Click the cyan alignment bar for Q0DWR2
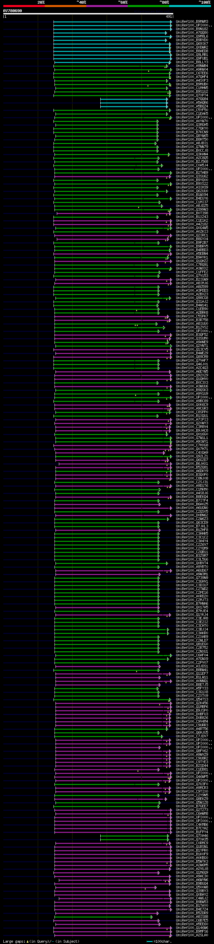The image size is (214, 944). 112,48
